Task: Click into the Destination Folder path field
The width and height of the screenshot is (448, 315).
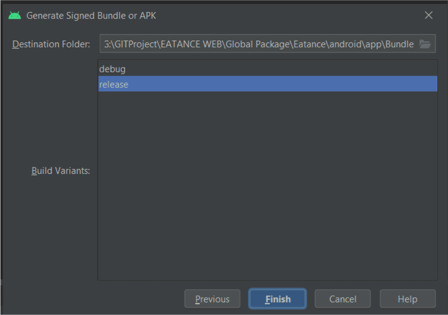Action: [x=258, y=44]
